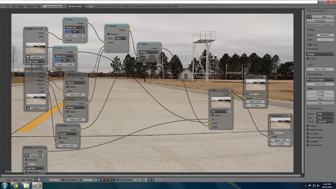Screen dimensions: 336x189
Task: Click the Viewer node preview toggle icon
Action: 264,77
